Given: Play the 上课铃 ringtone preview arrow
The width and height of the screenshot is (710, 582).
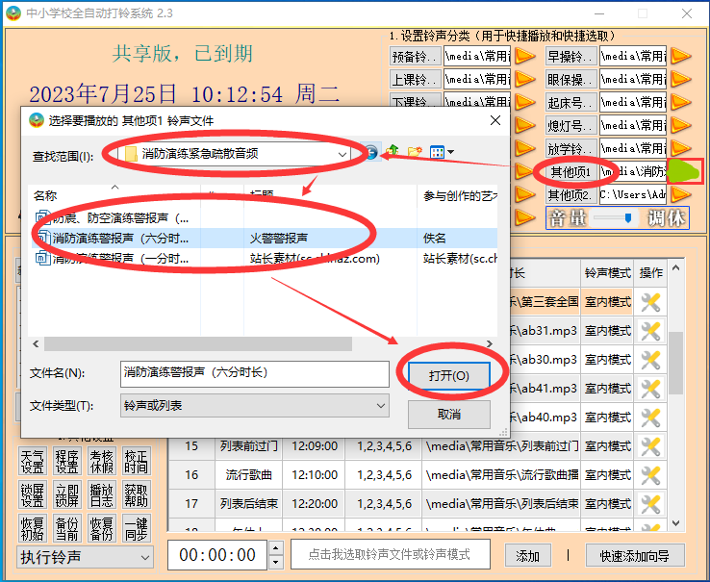Looking at the screenshot, I should 524,80.
